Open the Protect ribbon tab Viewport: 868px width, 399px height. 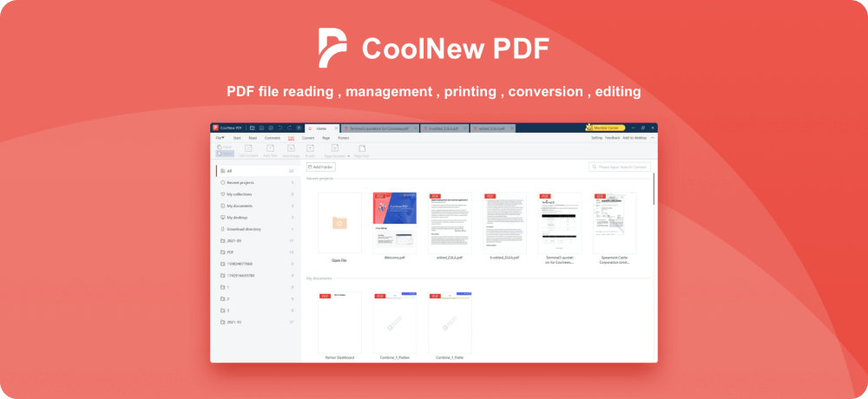343,138
